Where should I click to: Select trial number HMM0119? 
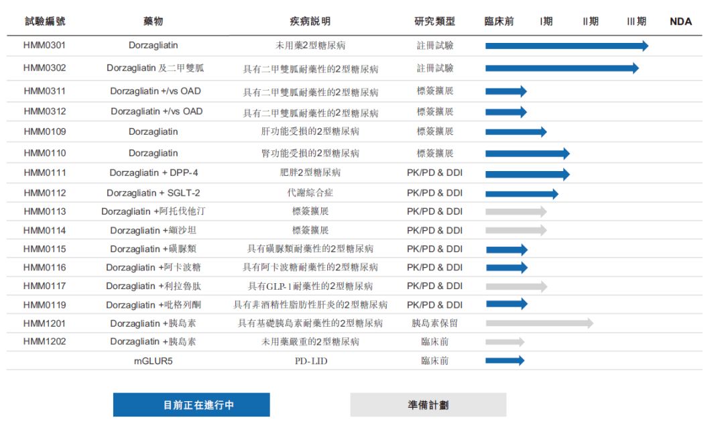click(x=44, y=305)
